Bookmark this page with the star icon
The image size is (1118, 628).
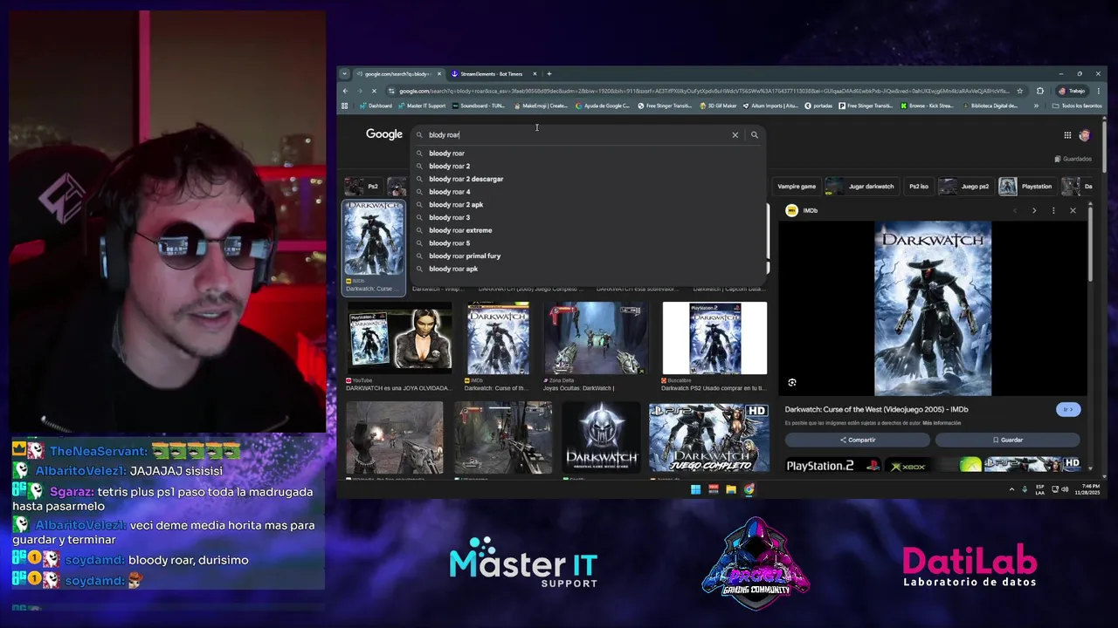coord(1019,91)
